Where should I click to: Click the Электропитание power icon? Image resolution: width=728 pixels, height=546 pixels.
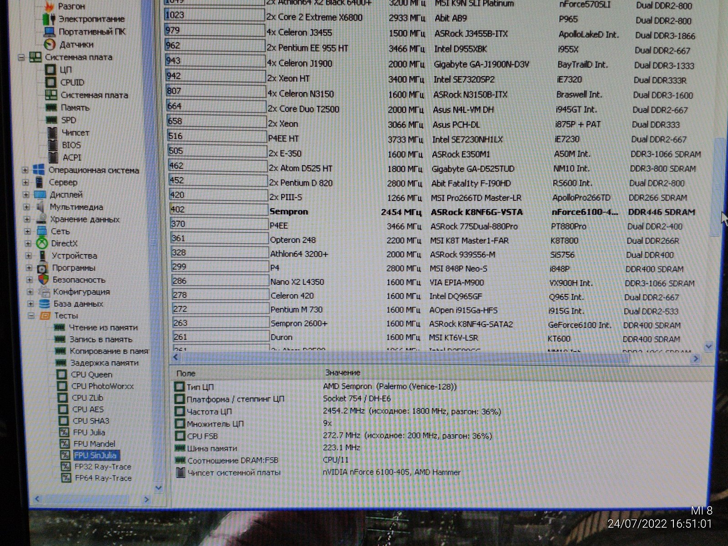(49, 19)
